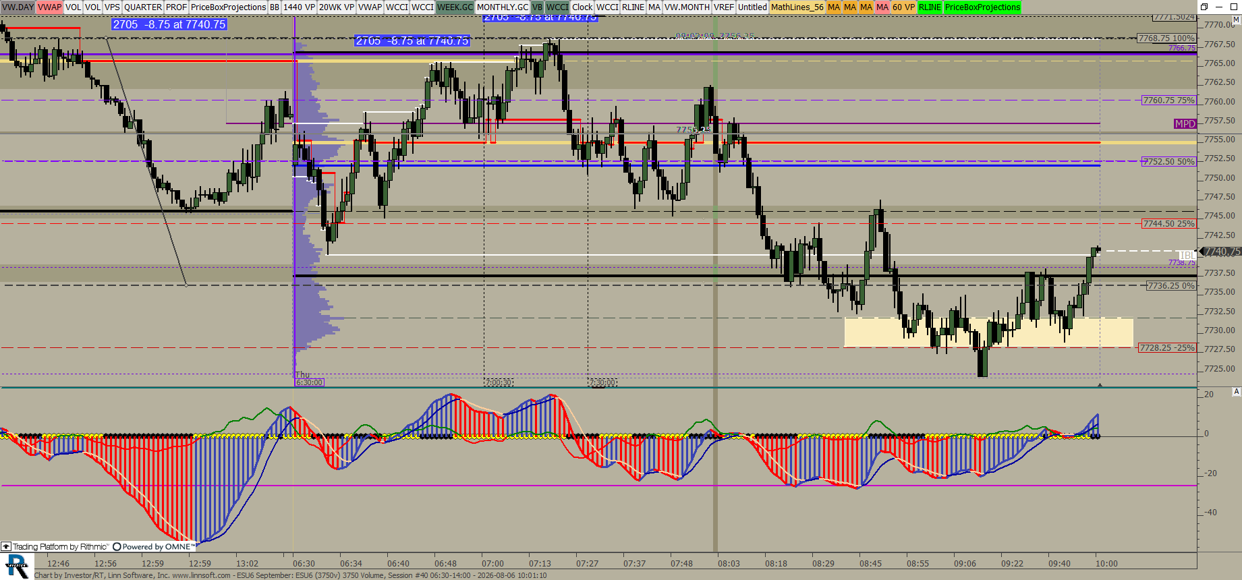1242x580 pixels.
Task: Click the Rithmic trading platform icon
Action: point(6,547)
